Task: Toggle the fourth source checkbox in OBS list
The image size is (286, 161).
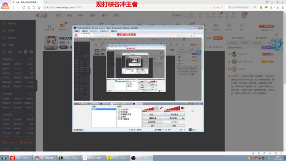Action: pyautogui.click(x=119, y=117)
